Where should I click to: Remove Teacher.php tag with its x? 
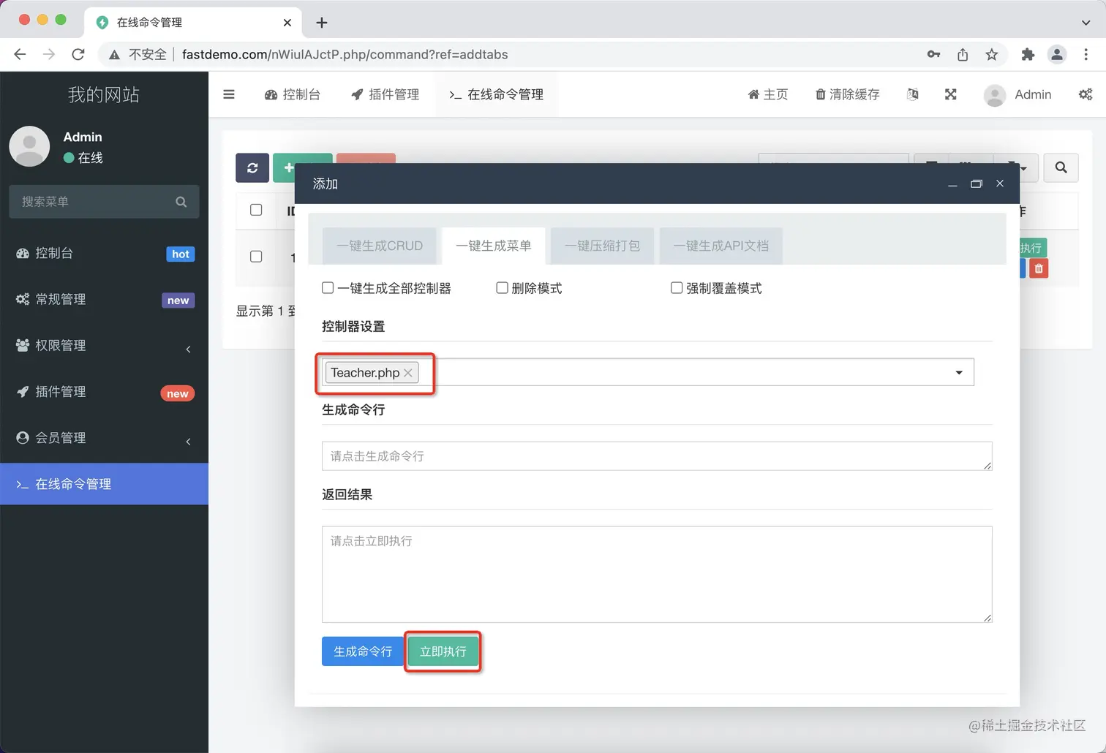408,373
